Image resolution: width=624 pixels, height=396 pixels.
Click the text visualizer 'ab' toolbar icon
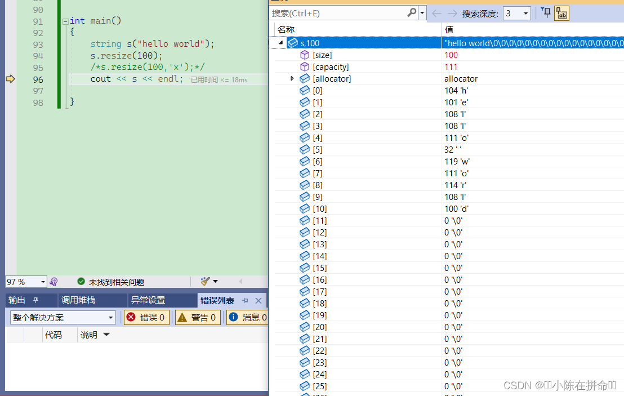point(561,13)
